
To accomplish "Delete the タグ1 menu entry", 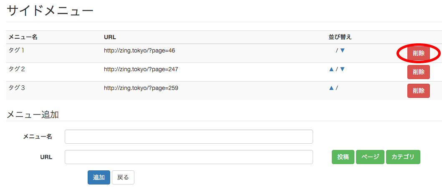I will (x=418, y=53).
